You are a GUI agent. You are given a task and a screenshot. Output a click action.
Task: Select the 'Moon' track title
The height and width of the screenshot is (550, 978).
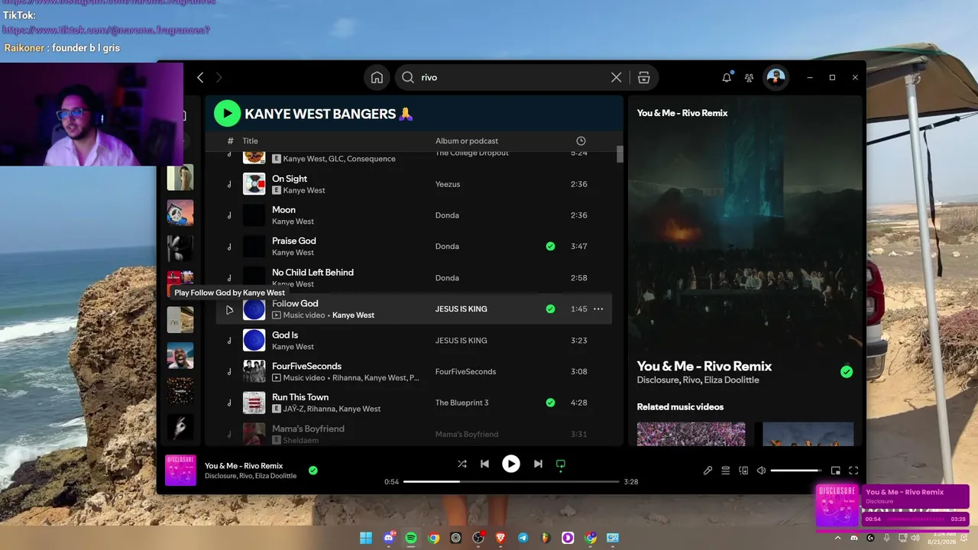click(283, 210)
